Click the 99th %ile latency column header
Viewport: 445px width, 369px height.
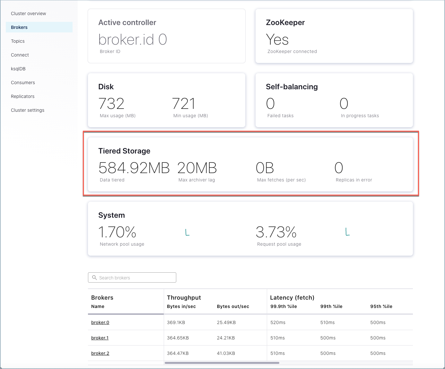[x=331, y=306]
